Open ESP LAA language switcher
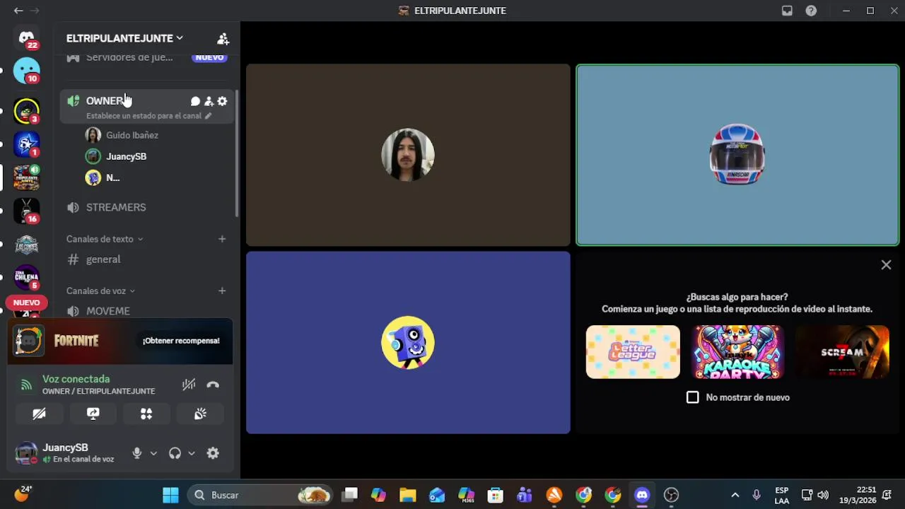 click(781, 495)
